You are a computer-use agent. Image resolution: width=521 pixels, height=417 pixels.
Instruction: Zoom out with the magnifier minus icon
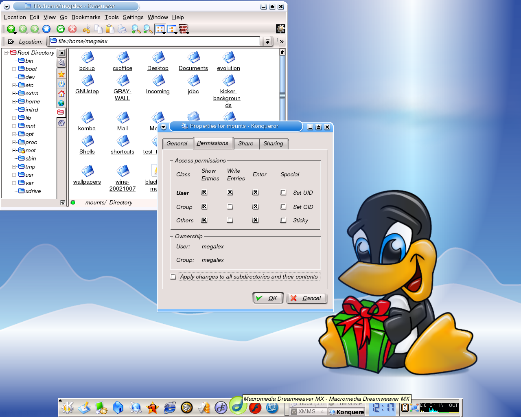pos(148,29)
